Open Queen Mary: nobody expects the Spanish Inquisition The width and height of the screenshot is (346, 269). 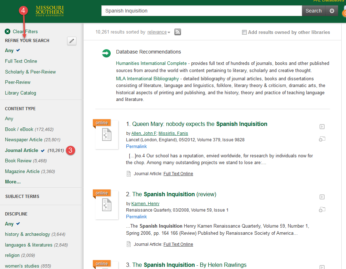200,124
